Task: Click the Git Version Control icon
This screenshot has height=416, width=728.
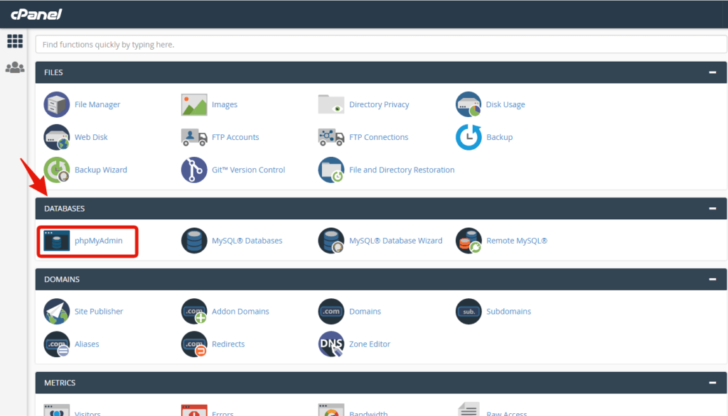Action: click(193, 170)
